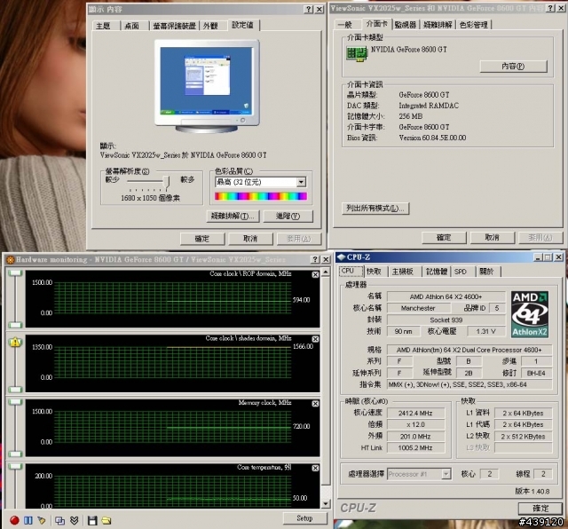Click the AMD Athlon 64 X2 logo
Viewport: 568px width, 529px height.
click(530, 314)
